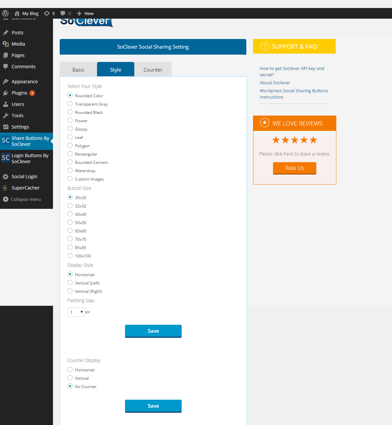Open How to get Soclever API key link
The image size is (392, 425).
(292, 72)
